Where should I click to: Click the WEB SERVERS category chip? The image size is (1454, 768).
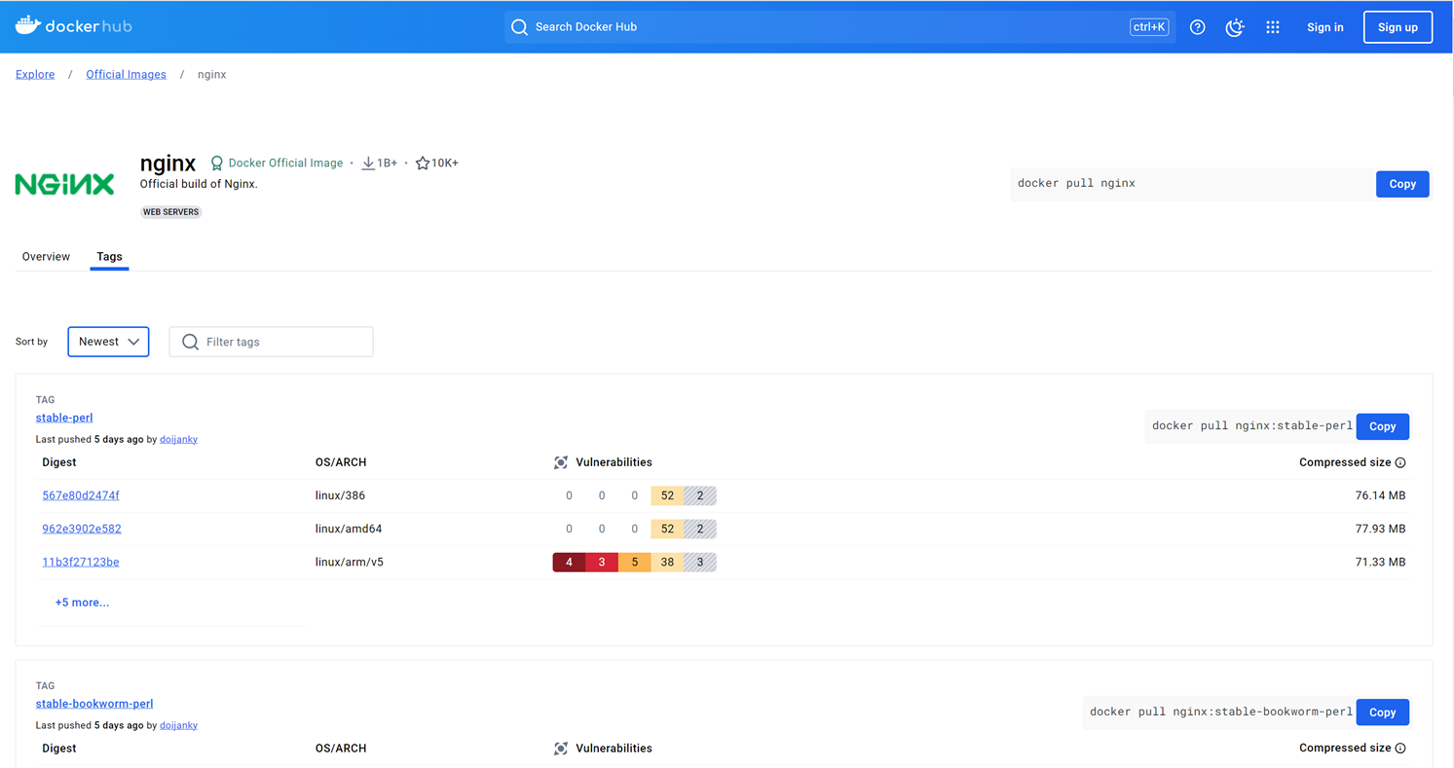pos(170,211)
